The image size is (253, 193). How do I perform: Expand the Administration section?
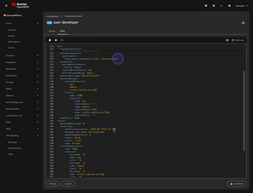[22, 109]
